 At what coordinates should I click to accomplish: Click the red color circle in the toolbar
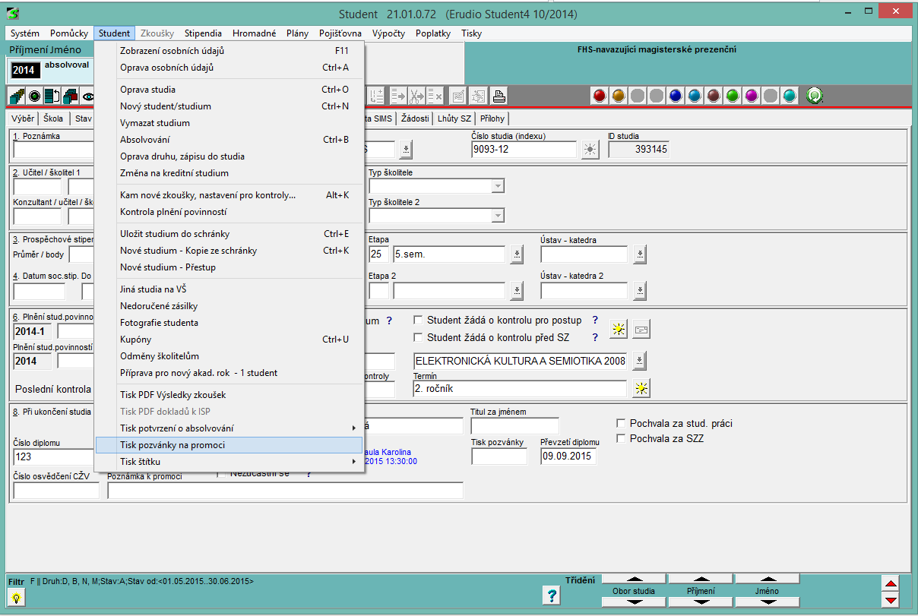pos(599,96)
